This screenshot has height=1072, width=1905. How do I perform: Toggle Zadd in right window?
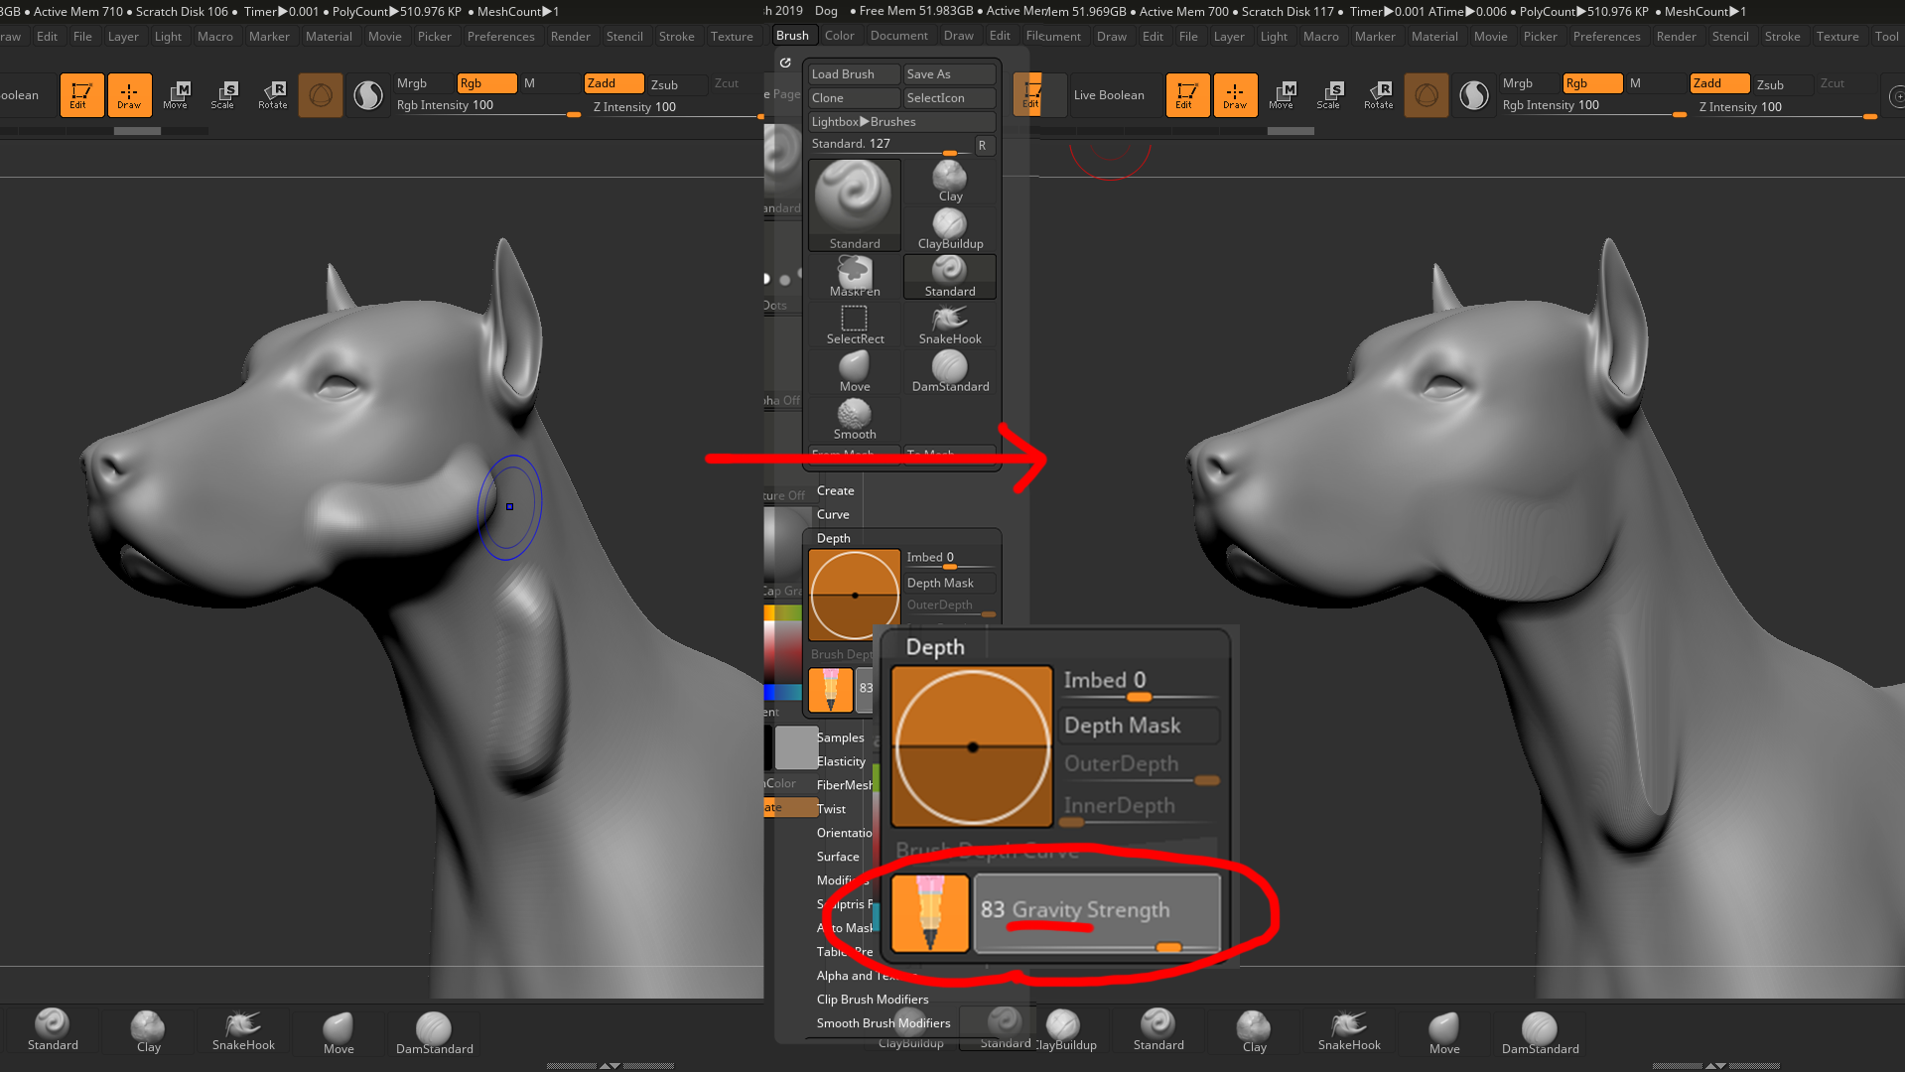(1719, 83)
